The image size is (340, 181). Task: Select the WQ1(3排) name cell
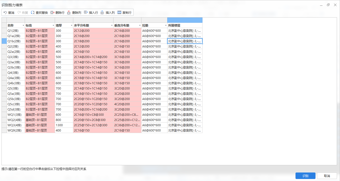[x=16, y=115]
